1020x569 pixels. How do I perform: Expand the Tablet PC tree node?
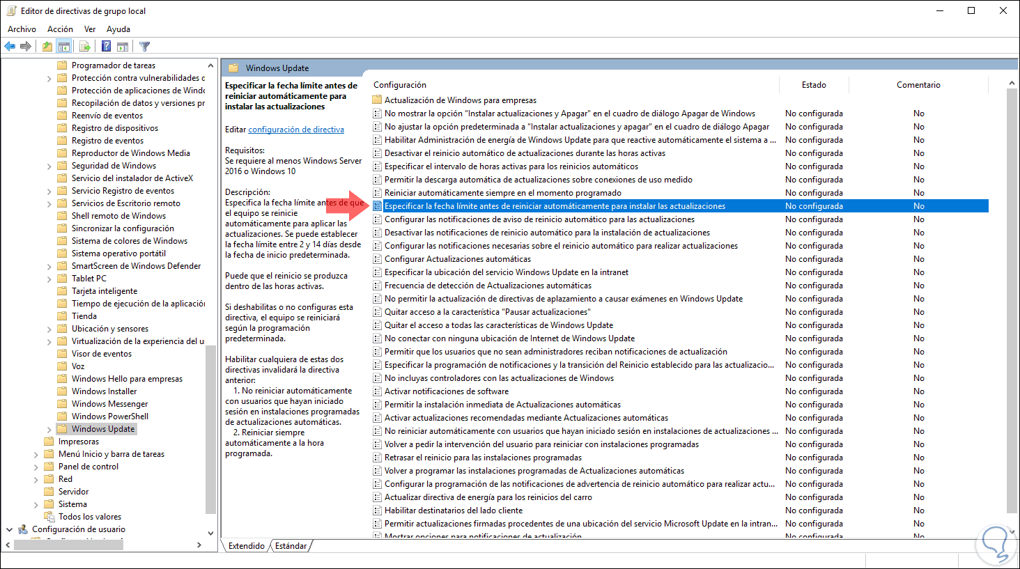pyautogui.click(x=49, y=279)
